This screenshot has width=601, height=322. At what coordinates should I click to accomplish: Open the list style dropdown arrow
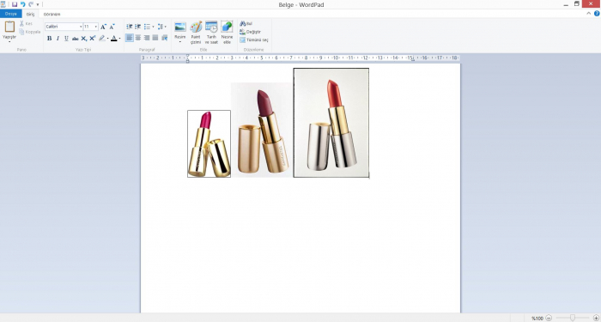(153, 27)
